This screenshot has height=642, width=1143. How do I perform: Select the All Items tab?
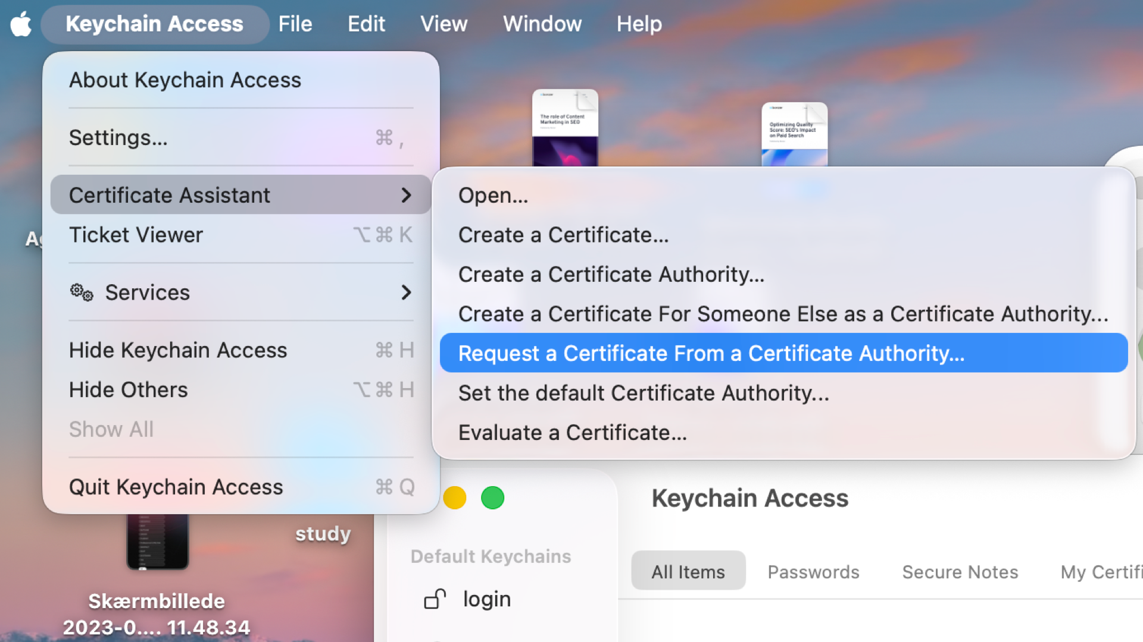click(688, 572)
